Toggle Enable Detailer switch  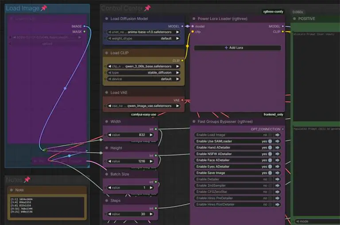(270, 179)
